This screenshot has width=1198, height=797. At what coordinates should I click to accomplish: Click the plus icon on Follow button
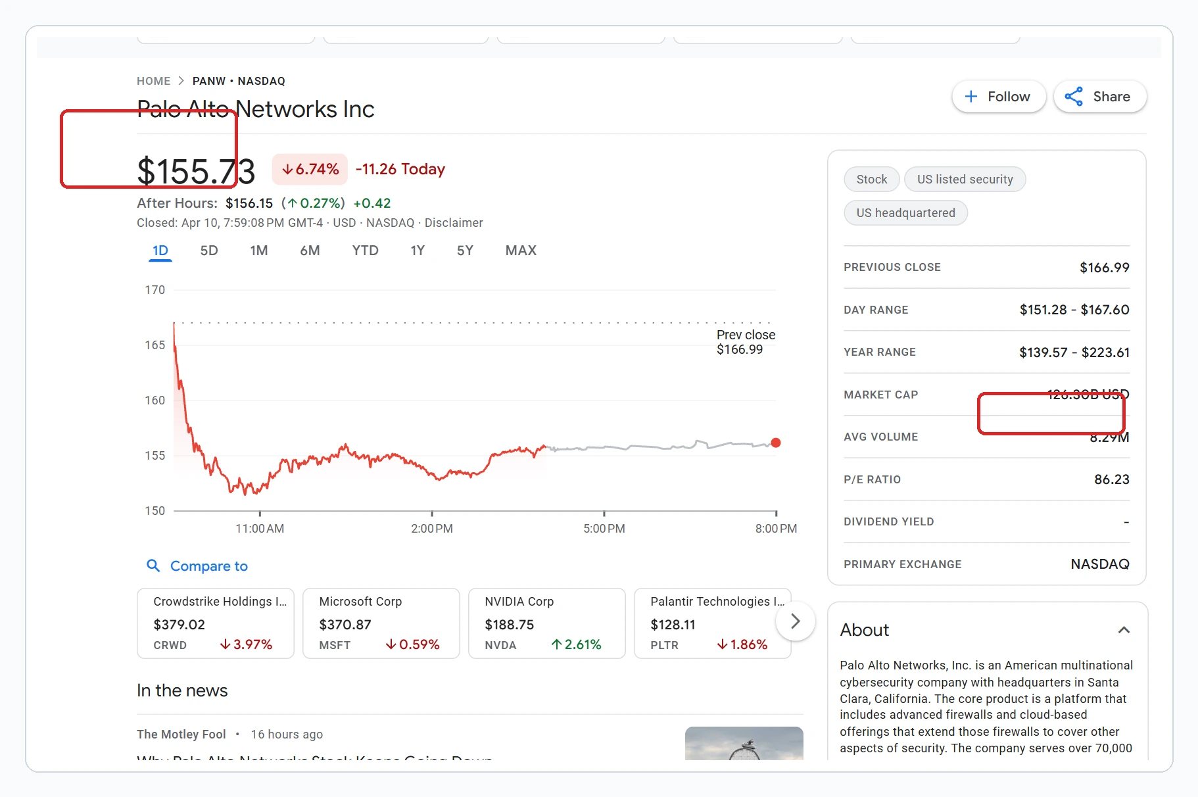[x=971, y=96]
